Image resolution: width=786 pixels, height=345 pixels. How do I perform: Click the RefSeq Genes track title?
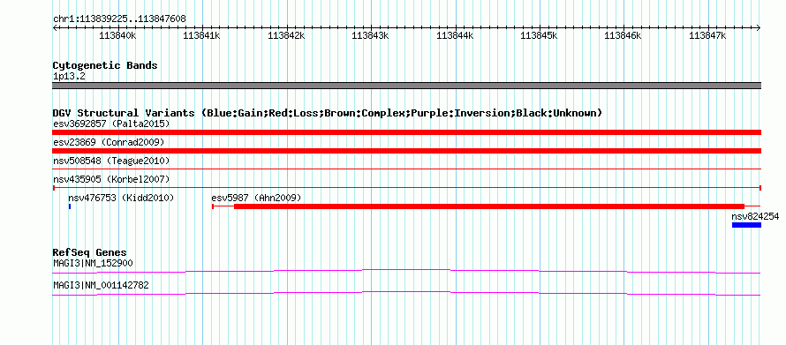[90, 253]
